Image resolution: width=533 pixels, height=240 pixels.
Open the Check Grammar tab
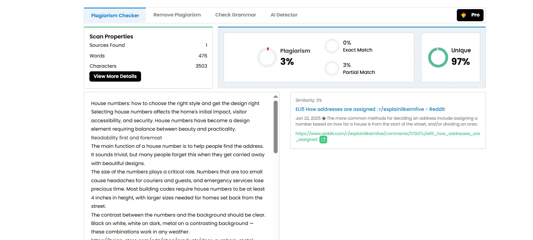(x=236, y=15)
